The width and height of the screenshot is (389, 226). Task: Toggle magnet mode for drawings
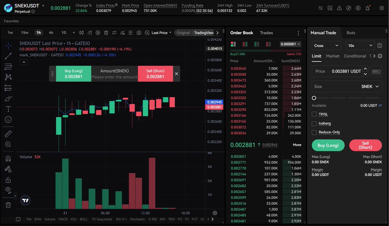point(8,159)
